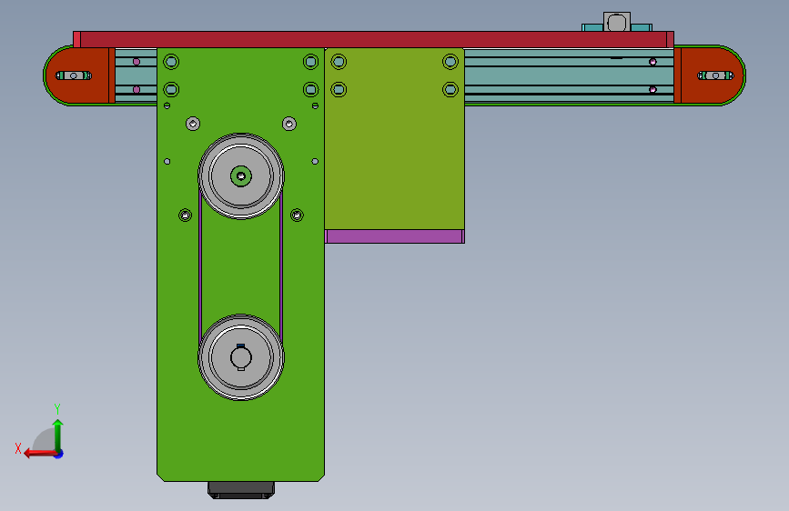Select the upper timing pulley

point(241,176)
